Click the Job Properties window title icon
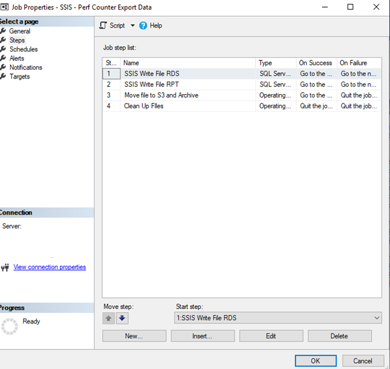Image resolution: width=390 pixels, height=369 pixels. 5,7
